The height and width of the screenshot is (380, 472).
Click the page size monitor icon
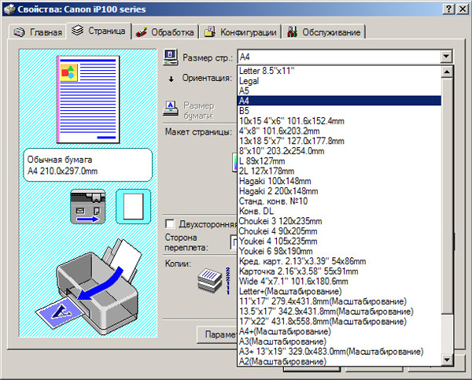[171, 57]
